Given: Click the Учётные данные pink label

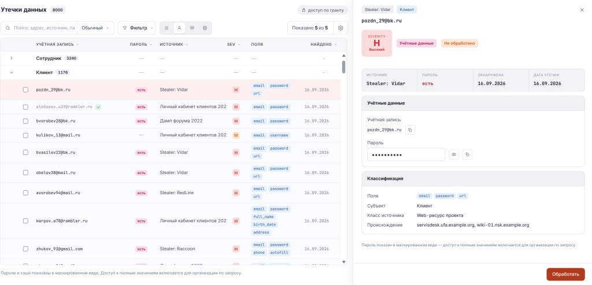Looking at the screenshot, I should point(416,43).
